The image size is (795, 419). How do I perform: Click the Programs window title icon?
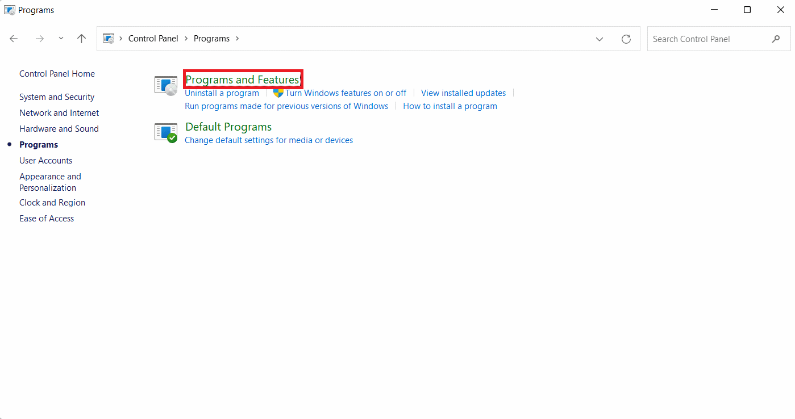click(10, 10)
